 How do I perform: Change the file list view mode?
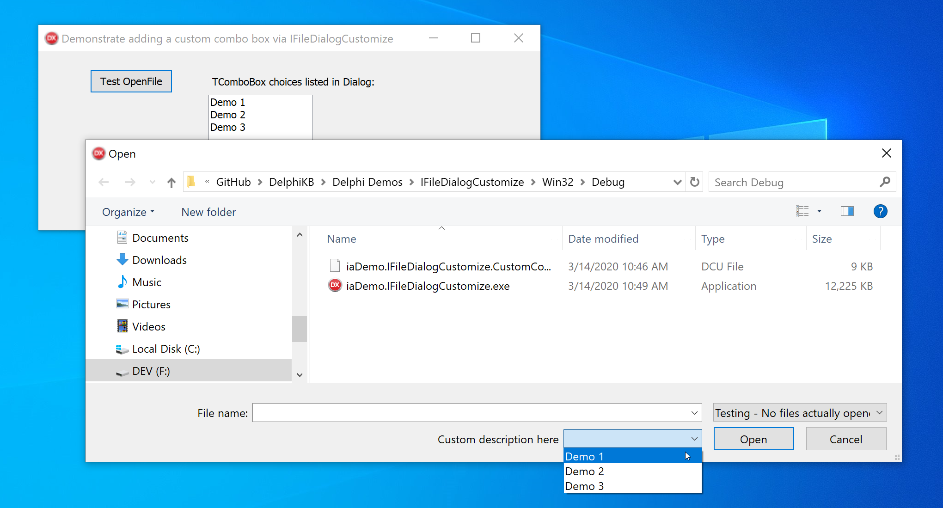(803, 211)
